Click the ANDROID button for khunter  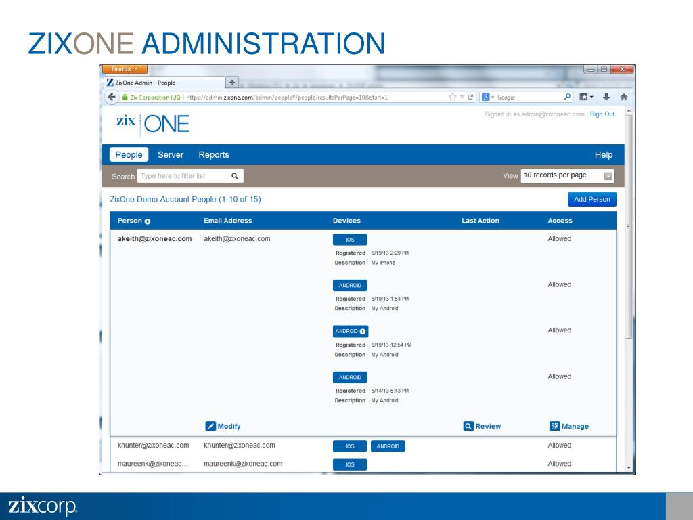pyautogui.click(x=388, y=446)
